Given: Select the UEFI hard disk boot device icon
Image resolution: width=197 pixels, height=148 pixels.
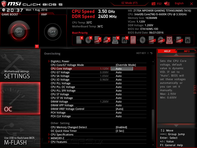Looking at the screenshot, I should coord(80,40).
